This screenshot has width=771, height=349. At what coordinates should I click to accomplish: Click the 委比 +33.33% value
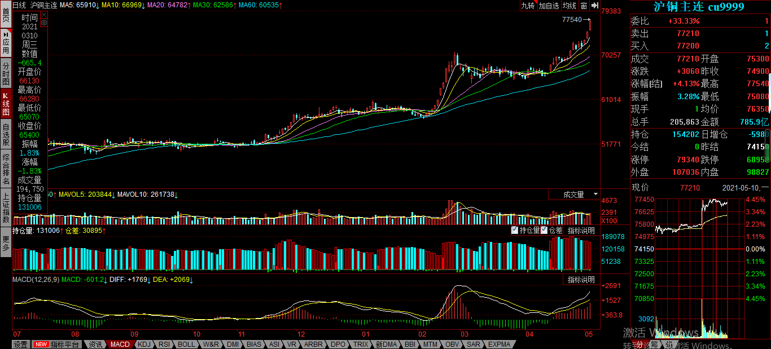pos(684,21)
